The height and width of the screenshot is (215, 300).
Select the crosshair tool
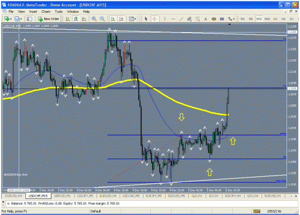pos(155,19)
